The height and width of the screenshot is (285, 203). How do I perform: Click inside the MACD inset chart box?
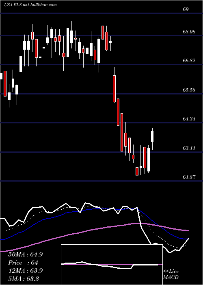click(112, 265)
